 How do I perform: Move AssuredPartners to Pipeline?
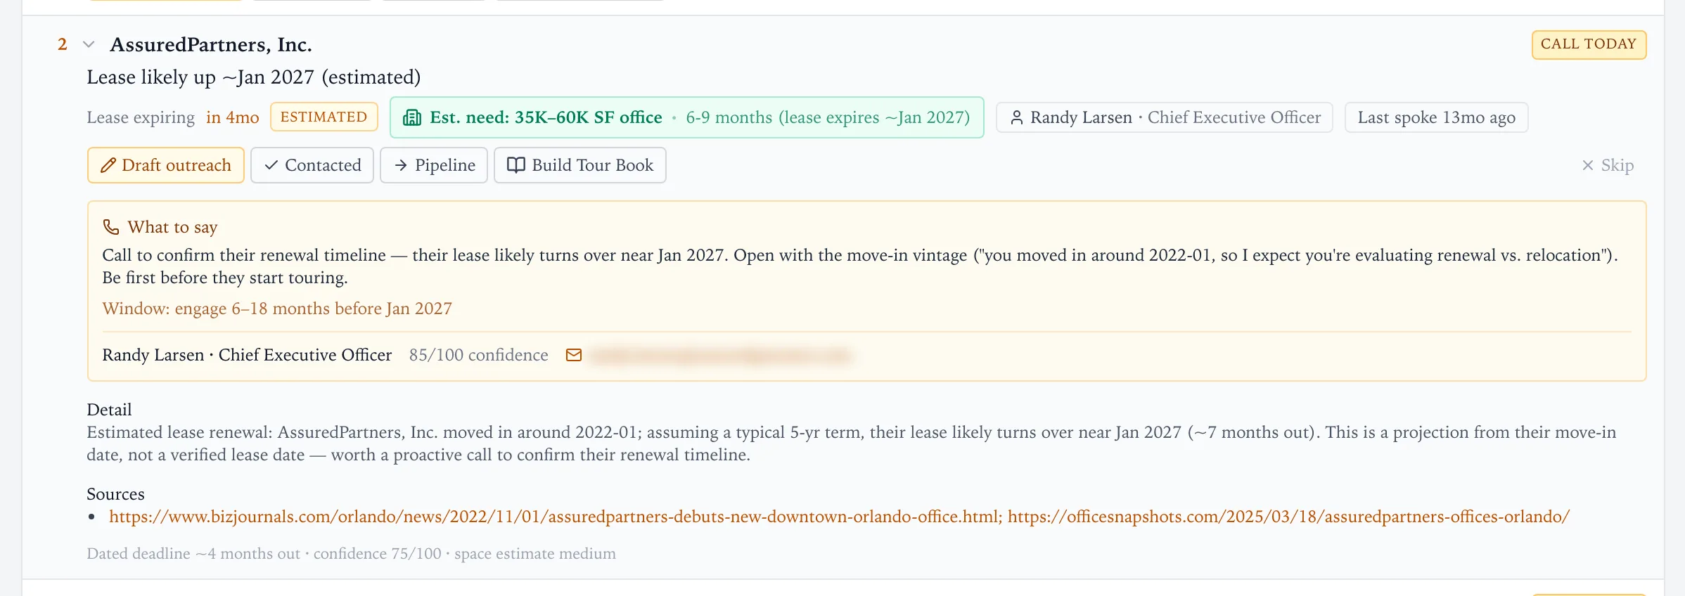click(434, 165)
